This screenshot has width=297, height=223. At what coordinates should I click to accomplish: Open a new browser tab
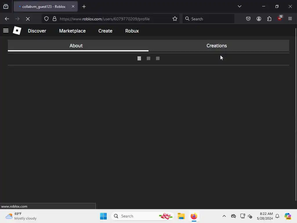[x=84, y=7]
